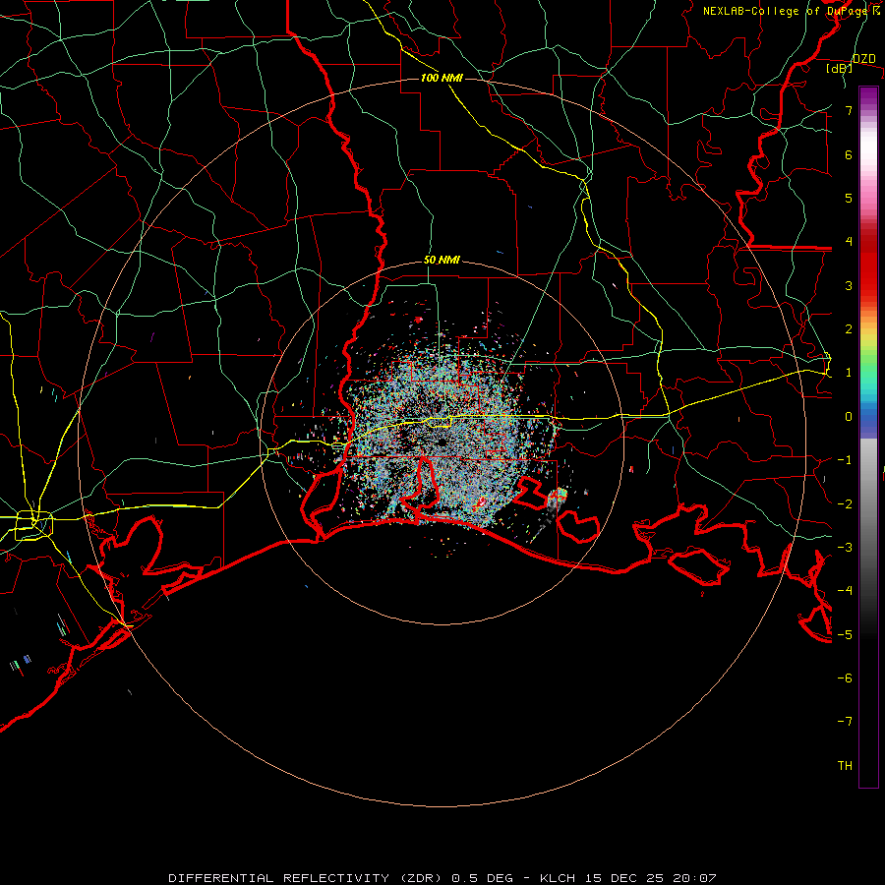Click the 7 value on the color scale
885x885 pixels.
click(x=849, y=110)
